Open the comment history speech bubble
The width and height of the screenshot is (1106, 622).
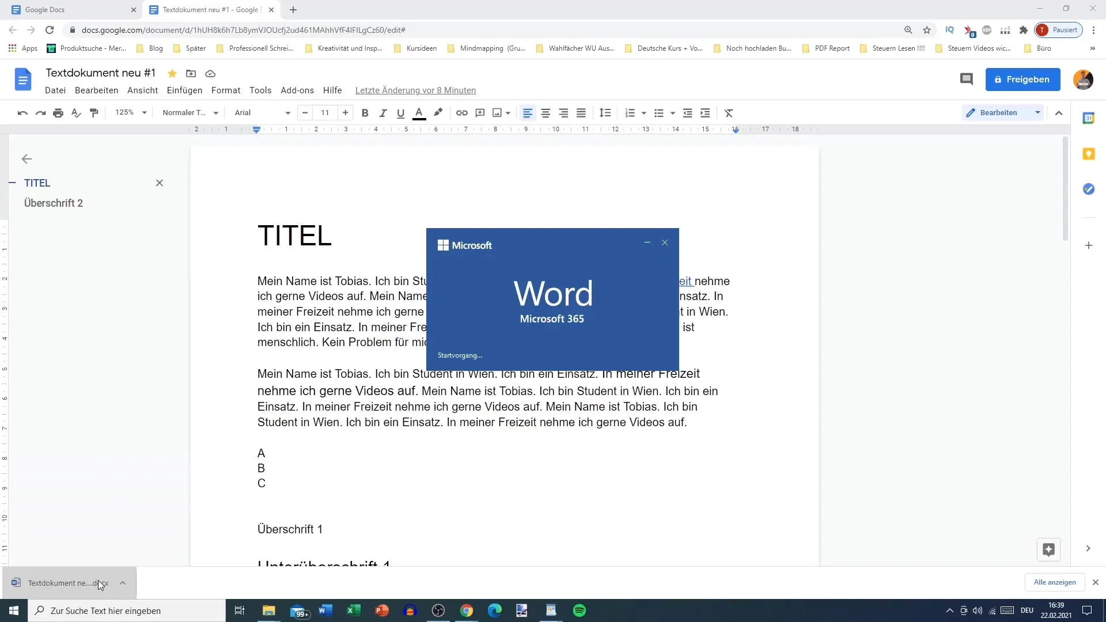pyautogui.click(x=967, y=79)
